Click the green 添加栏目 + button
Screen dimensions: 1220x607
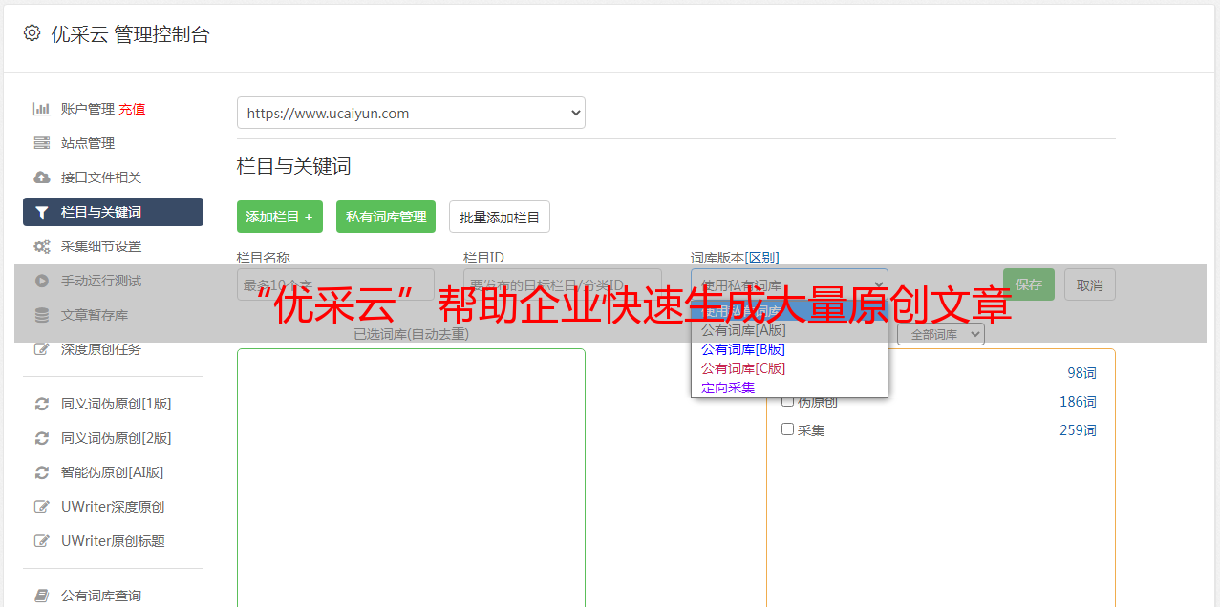coord(280,217)
